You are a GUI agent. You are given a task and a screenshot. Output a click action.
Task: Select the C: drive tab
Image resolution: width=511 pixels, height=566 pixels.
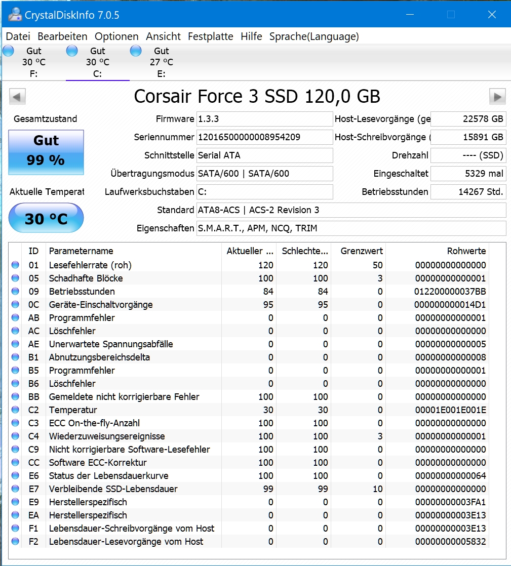click(98, 62)
